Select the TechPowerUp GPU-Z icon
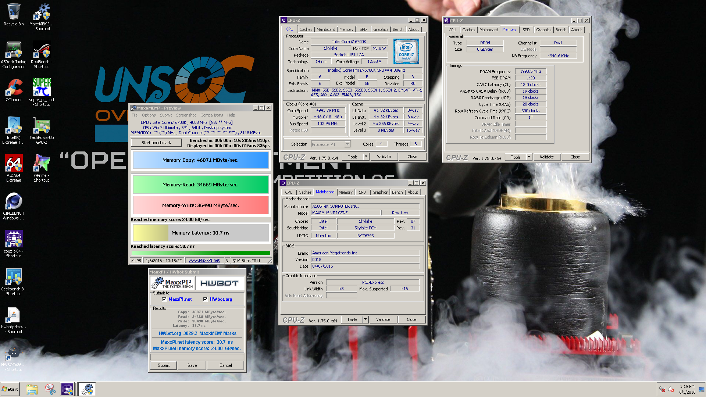 [x=42, y=130]
